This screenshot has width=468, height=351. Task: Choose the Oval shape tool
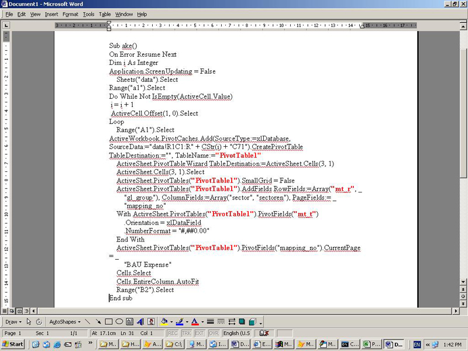coord(119,322)
